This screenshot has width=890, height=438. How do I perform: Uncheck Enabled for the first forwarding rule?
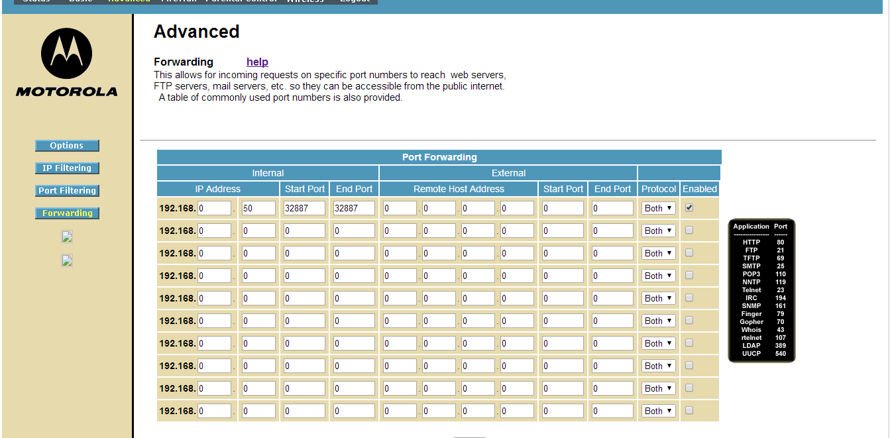(688, 207)
